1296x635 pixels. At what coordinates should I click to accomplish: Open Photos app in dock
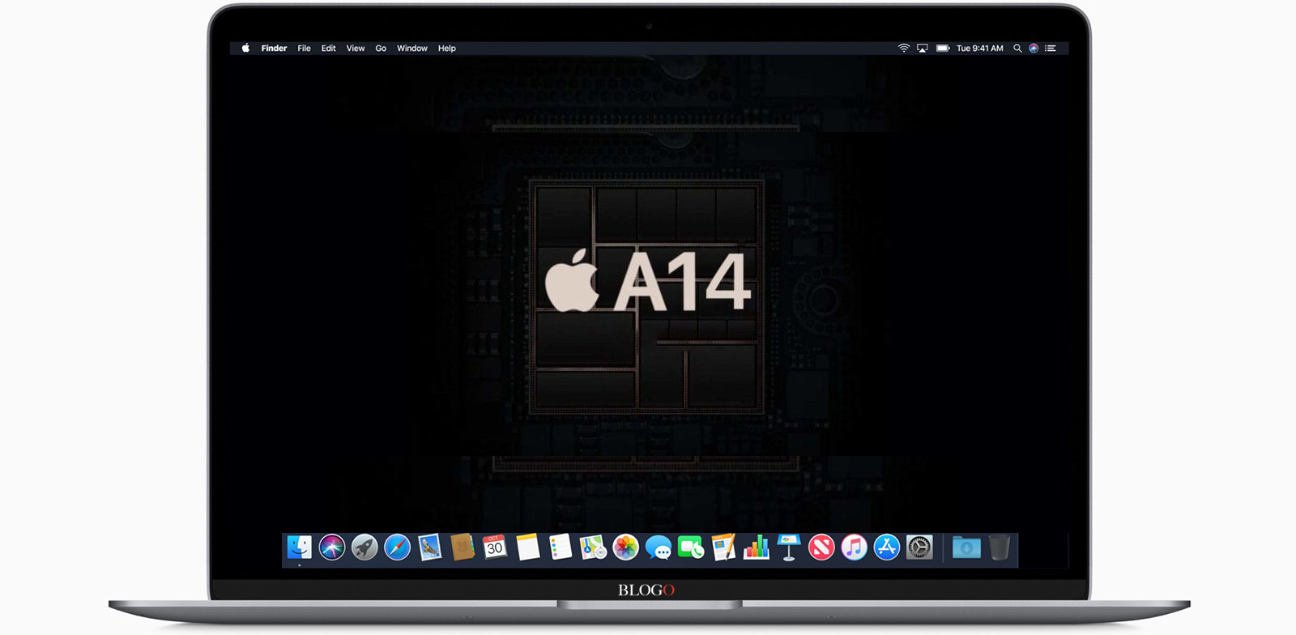(x=625, y=548)
